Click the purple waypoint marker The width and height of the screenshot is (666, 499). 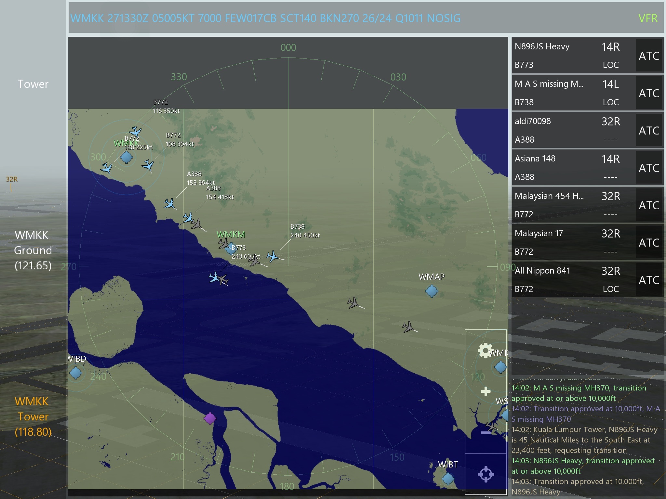click(x=210, y=418)
